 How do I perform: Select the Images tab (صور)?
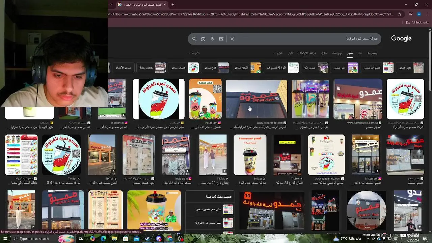(350, 53)
